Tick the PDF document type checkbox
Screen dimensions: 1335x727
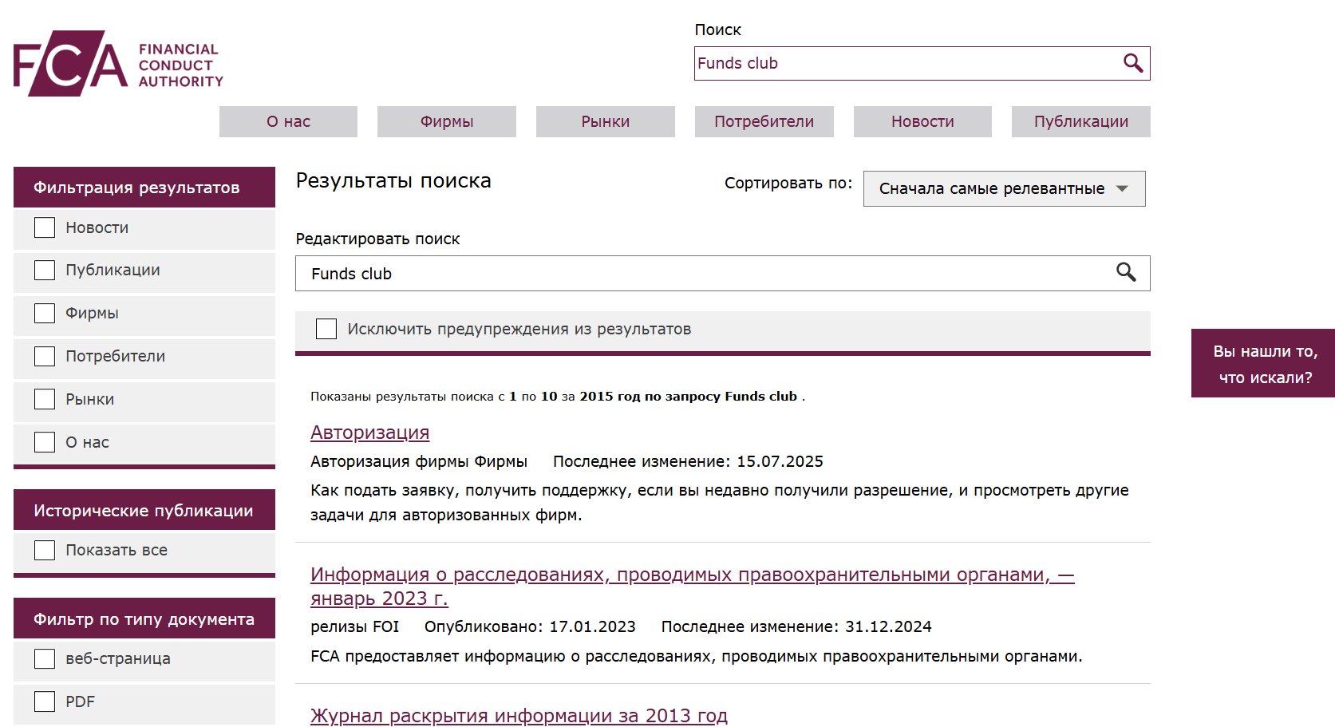45,701
